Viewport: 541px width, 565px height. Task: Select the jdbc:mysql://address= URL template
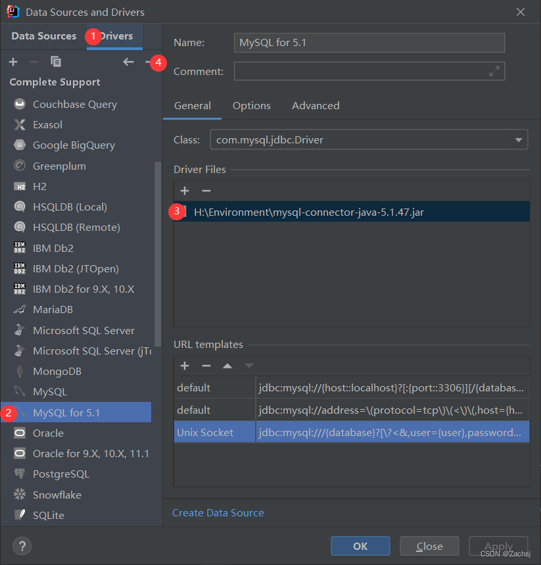352,410
